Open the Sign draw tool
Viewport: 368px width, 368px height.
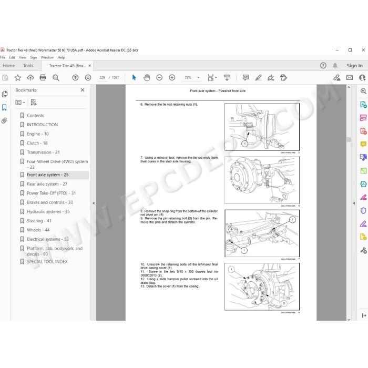coord(271,77)
